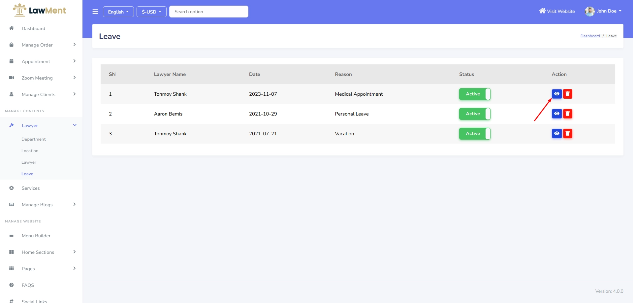Click the Visit Website home icon
Image resolution: width=633 pixels, height=303 pixels.
click(x=542, y=11)
